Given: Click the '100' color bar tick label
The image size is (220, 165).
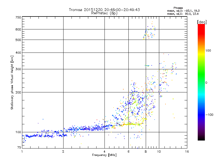Looking at the screenshot, I should (x=208, y=51).
